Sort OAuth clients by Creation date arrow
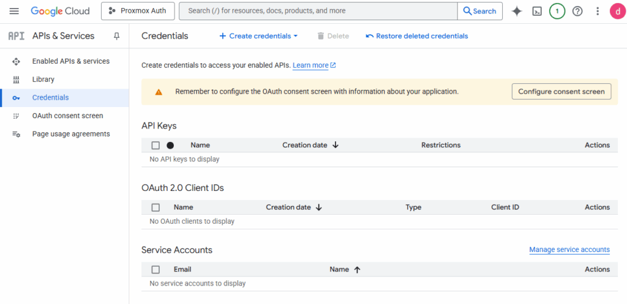Image resolution: width=627 pixels, height=304 pixels. (x=318, y=207)
